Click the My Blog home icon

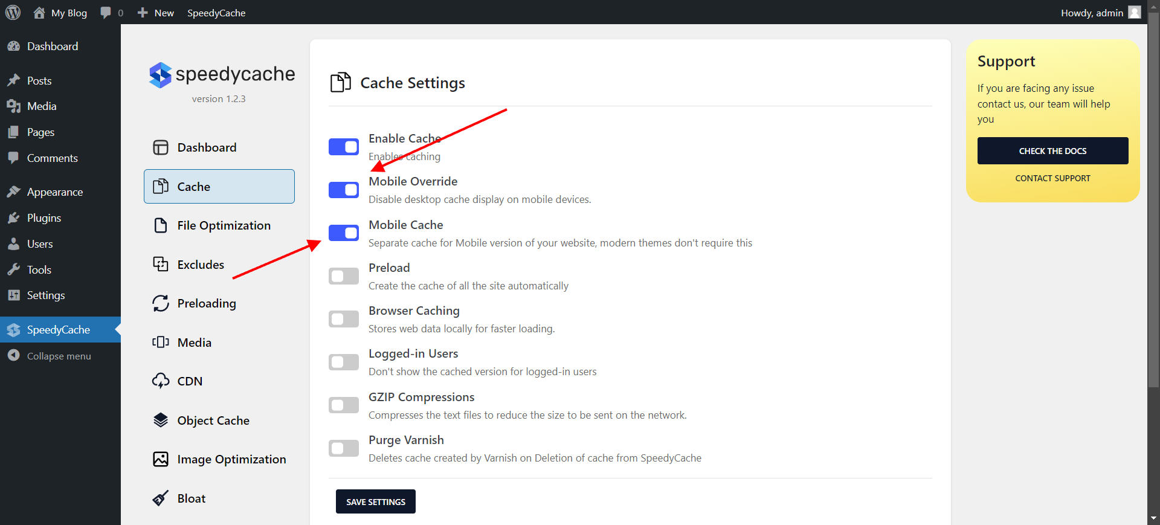coord(39,13)
